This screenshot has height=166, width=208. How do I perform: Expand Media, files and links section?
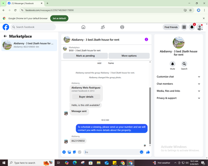coord(178,91)
